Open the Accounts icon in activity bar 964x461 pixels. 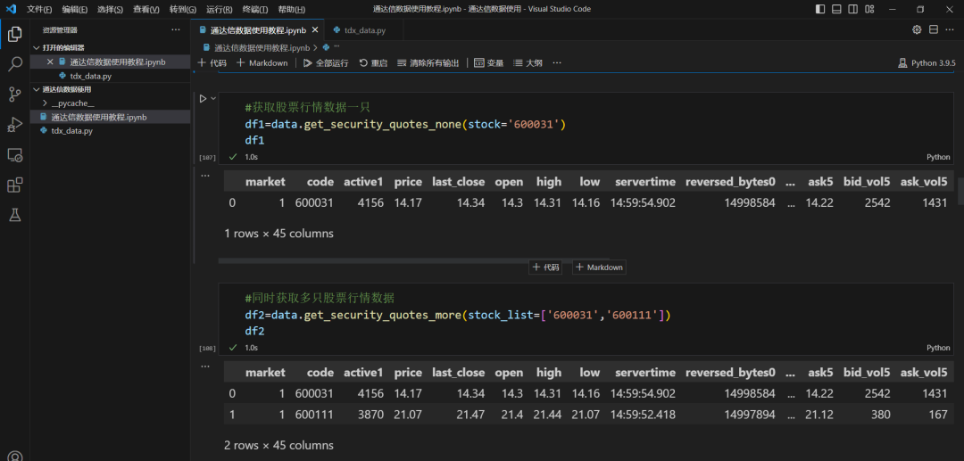(15, 457)
